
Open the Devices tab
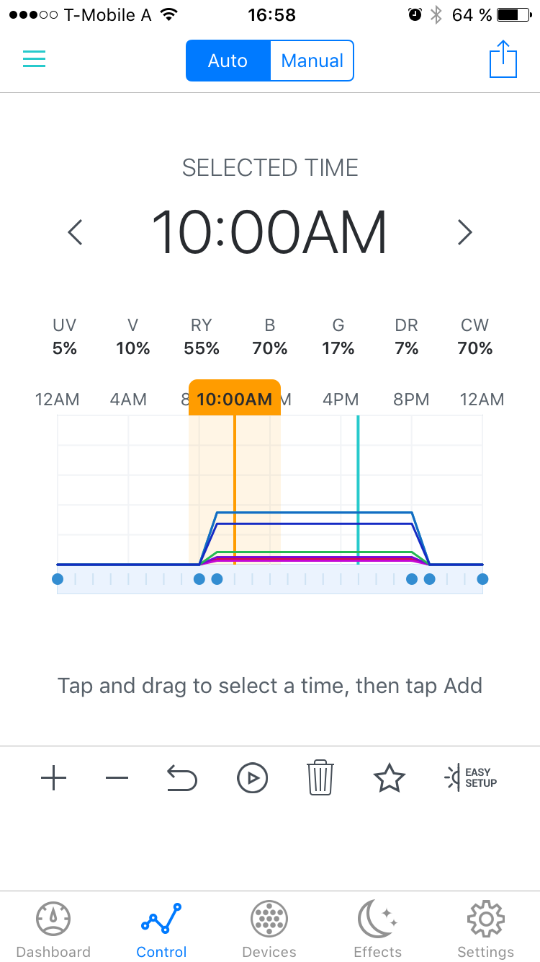[269, 930]
